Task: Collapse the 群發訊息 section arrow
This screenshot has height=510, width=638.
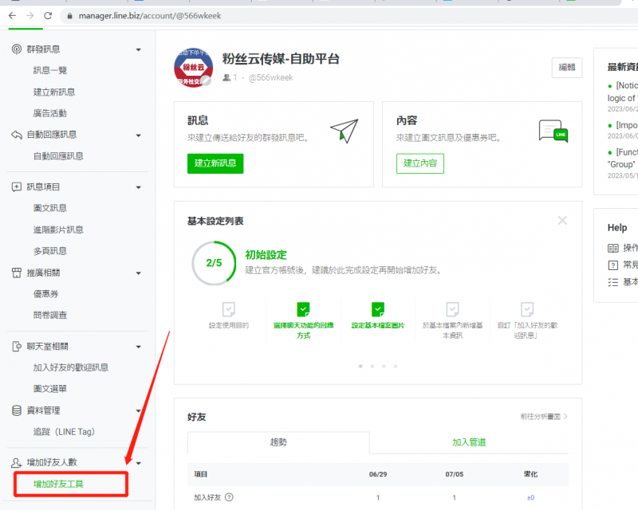Action: [x=138, y=49]
